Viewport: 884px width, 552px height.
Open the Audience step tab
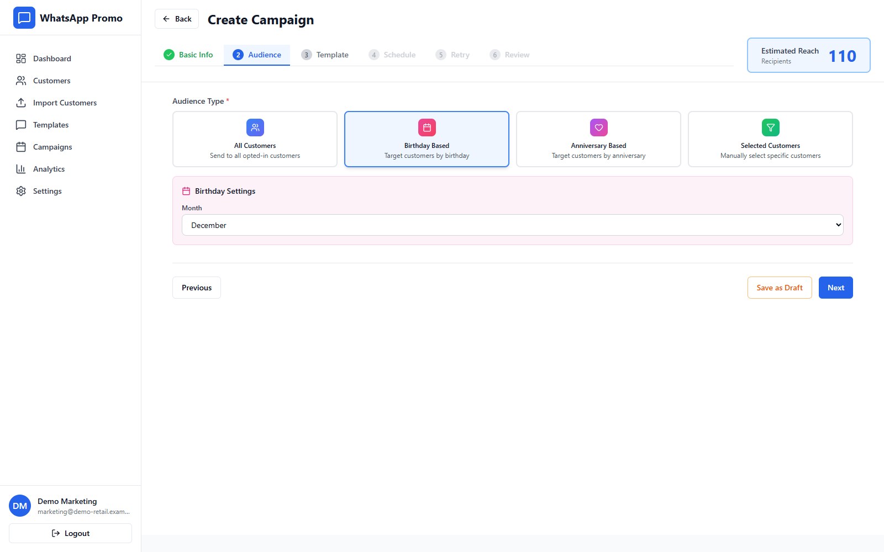click(257, 55)
